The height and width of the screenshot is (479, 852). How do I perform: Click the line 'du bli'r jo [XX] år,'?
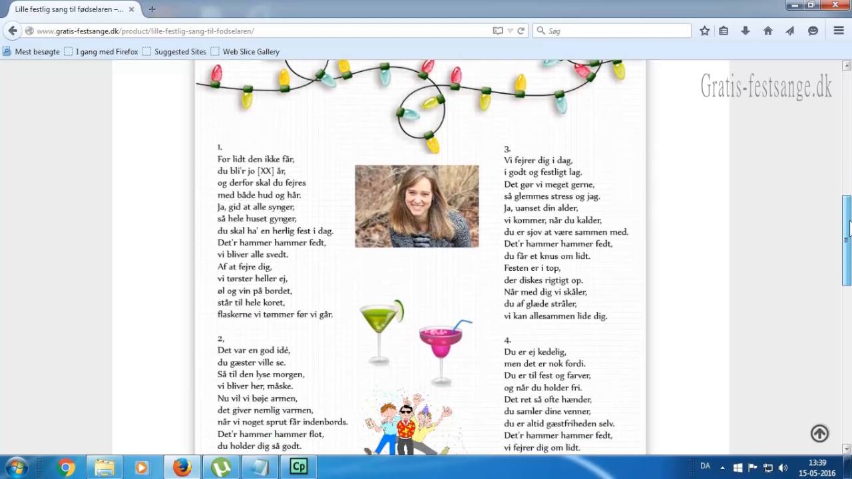point(252,171)
